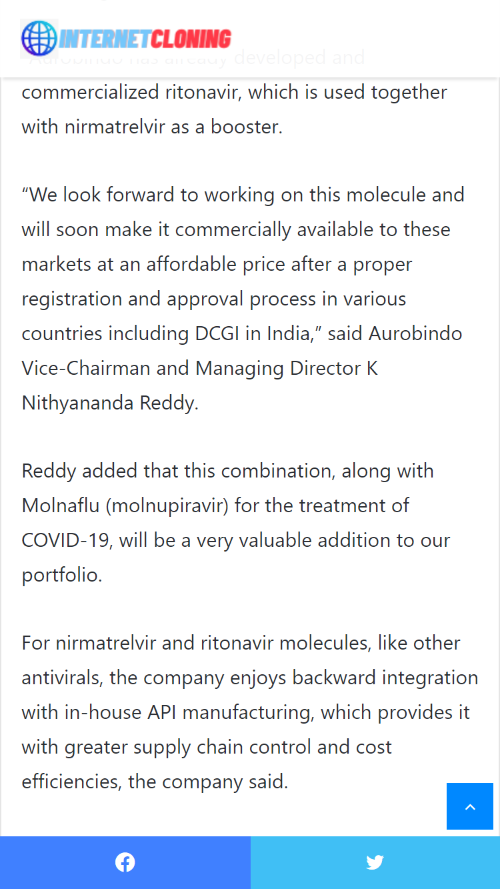Click the word "portfolio." ending the paragraph
The image size is (500, 889).
tap(62, 575)
